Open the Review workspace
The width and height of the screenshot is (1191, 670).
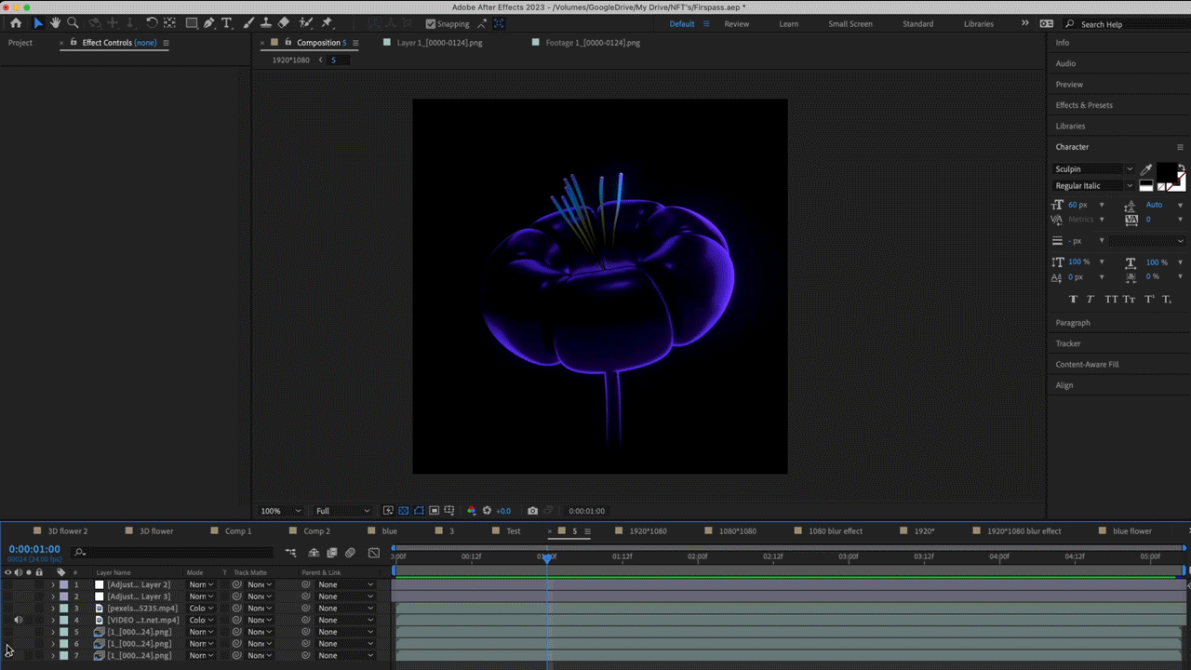(x=736, y=24)
